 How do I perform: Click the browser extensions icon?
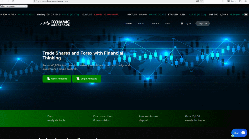point(241,1)
